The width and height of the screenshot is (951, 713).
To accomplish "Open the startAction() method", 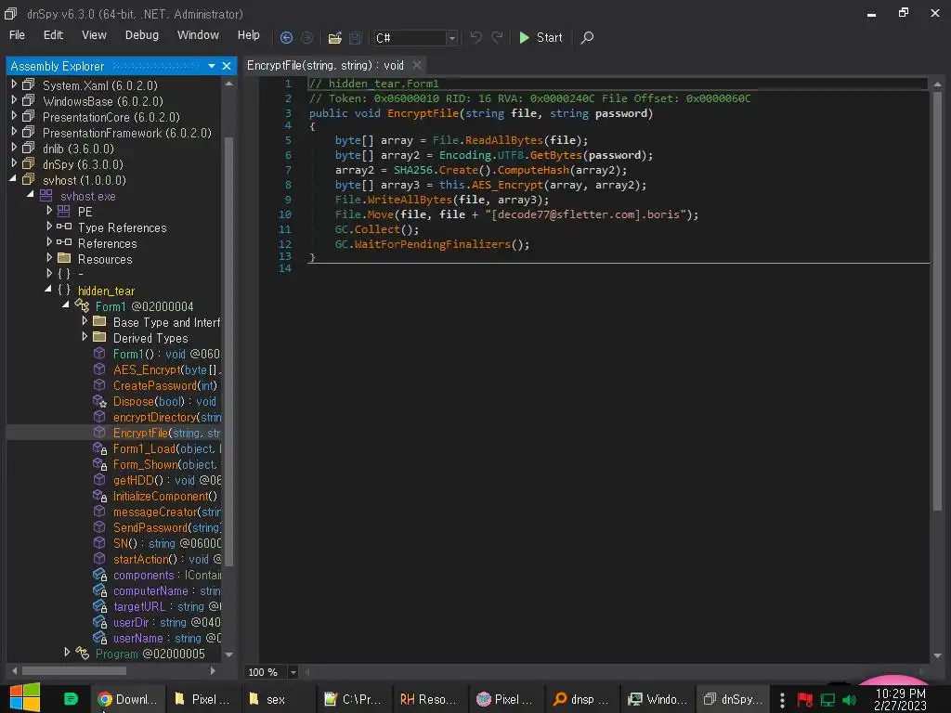I will pyautogui.click(x=167, y=559).
